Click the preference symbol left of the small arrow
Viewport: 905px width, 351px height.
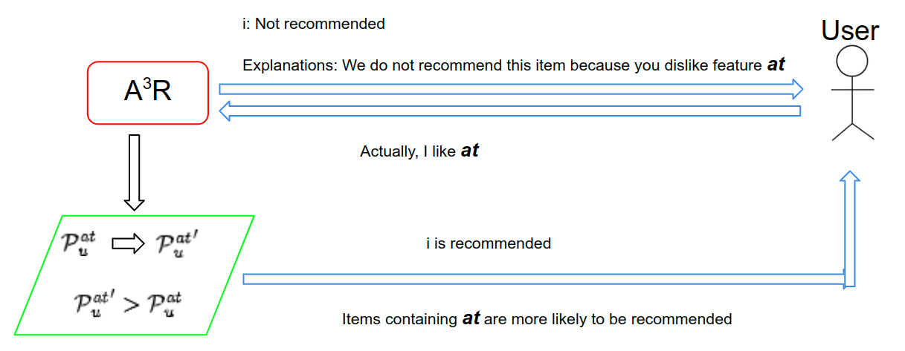tap(80, 243)
